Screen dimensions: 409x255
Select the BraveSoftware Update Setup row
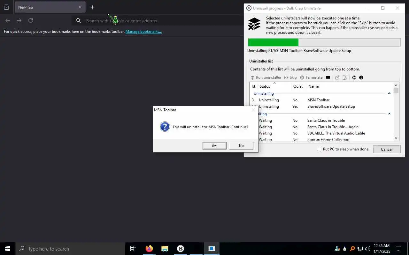pos(321,106)
